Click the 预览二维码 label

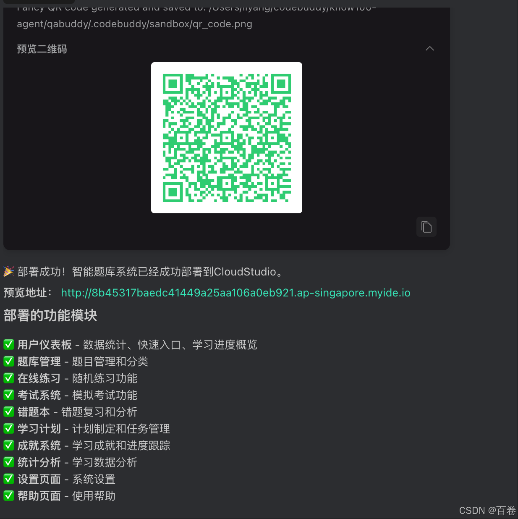click(42, 49)
